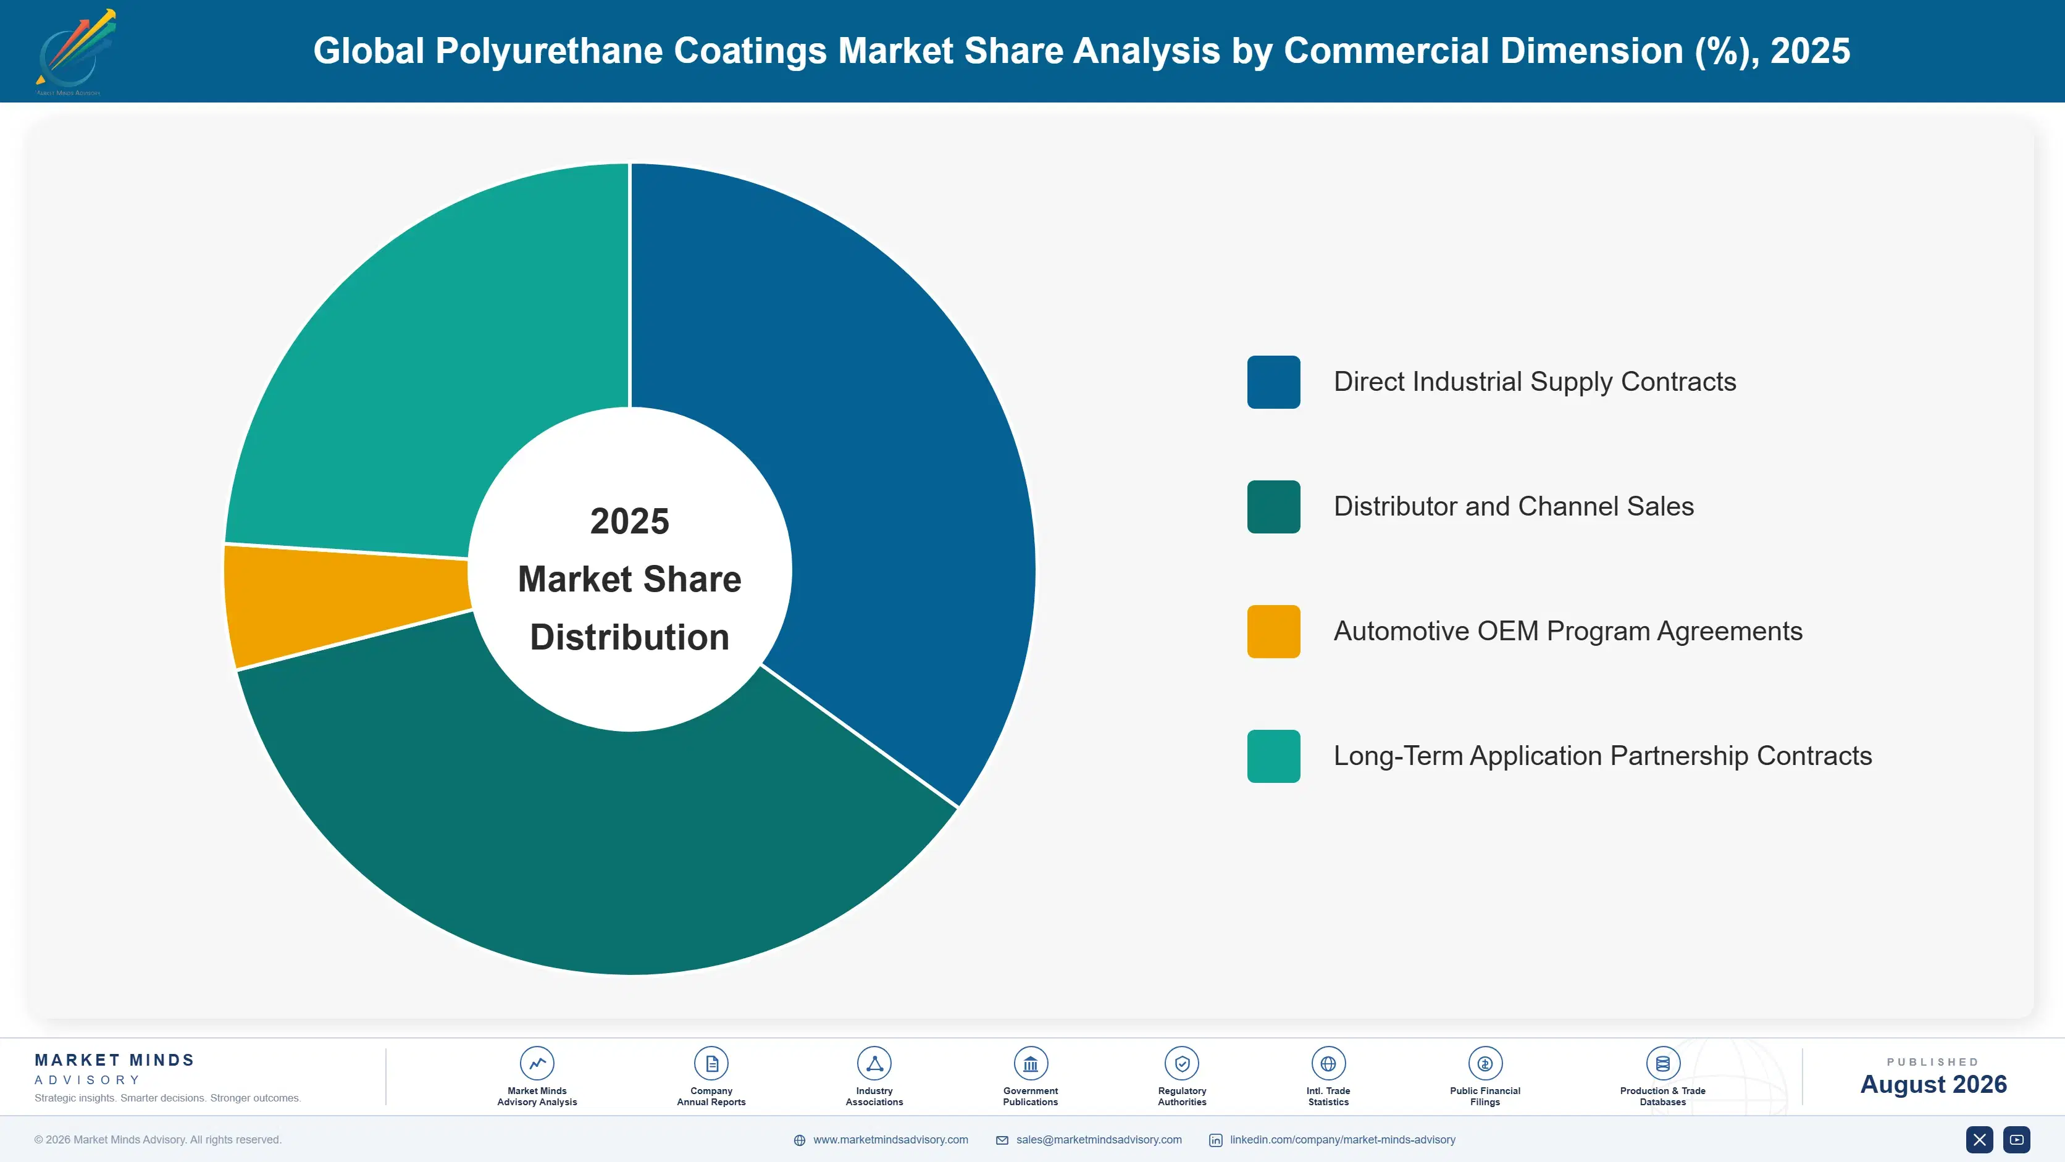Image resolution: width=2065 pixels, height=1162 pixels.
Task: Select the Industry Associations icon
Action: point(874,1063)
